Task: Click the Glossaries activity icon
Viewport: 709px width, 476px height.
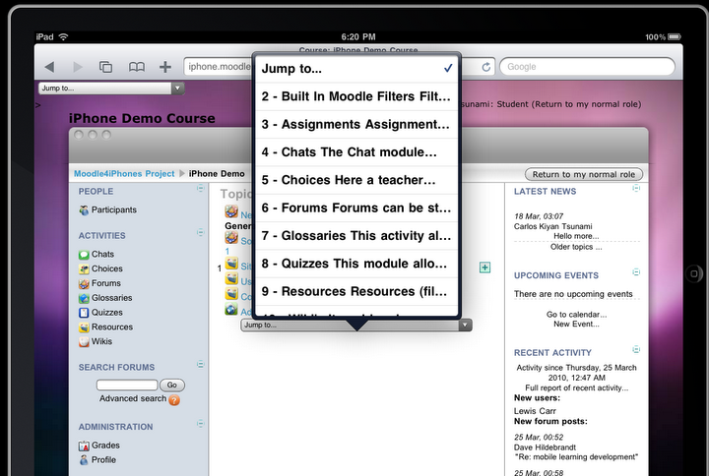Action: tap(84, 298)
